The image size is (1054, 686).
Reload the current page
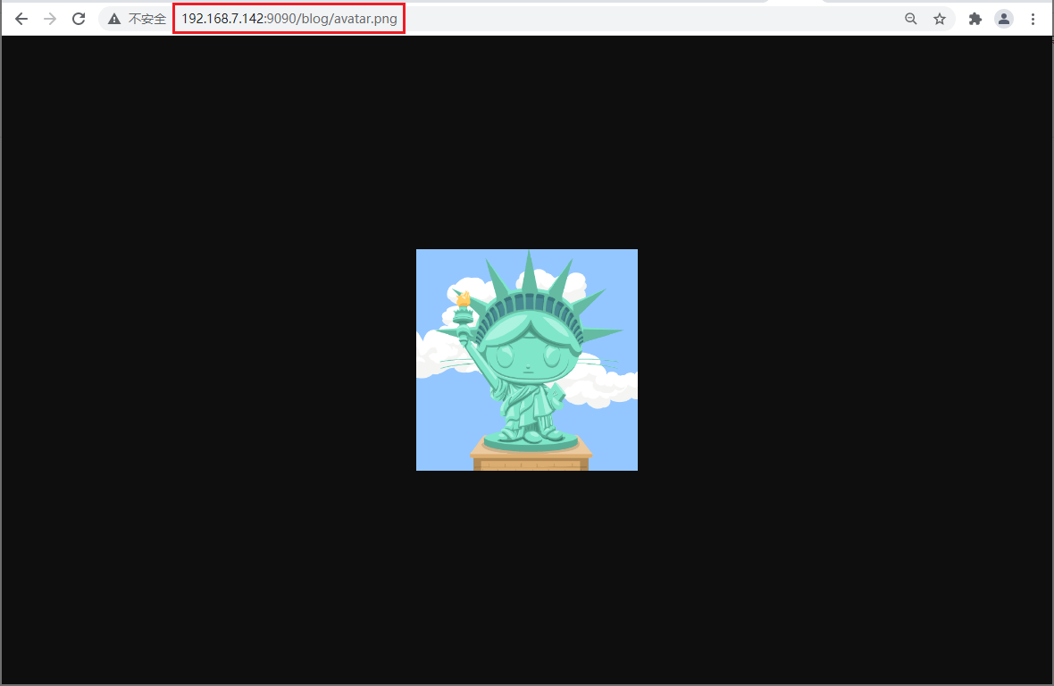pos(79,19)
